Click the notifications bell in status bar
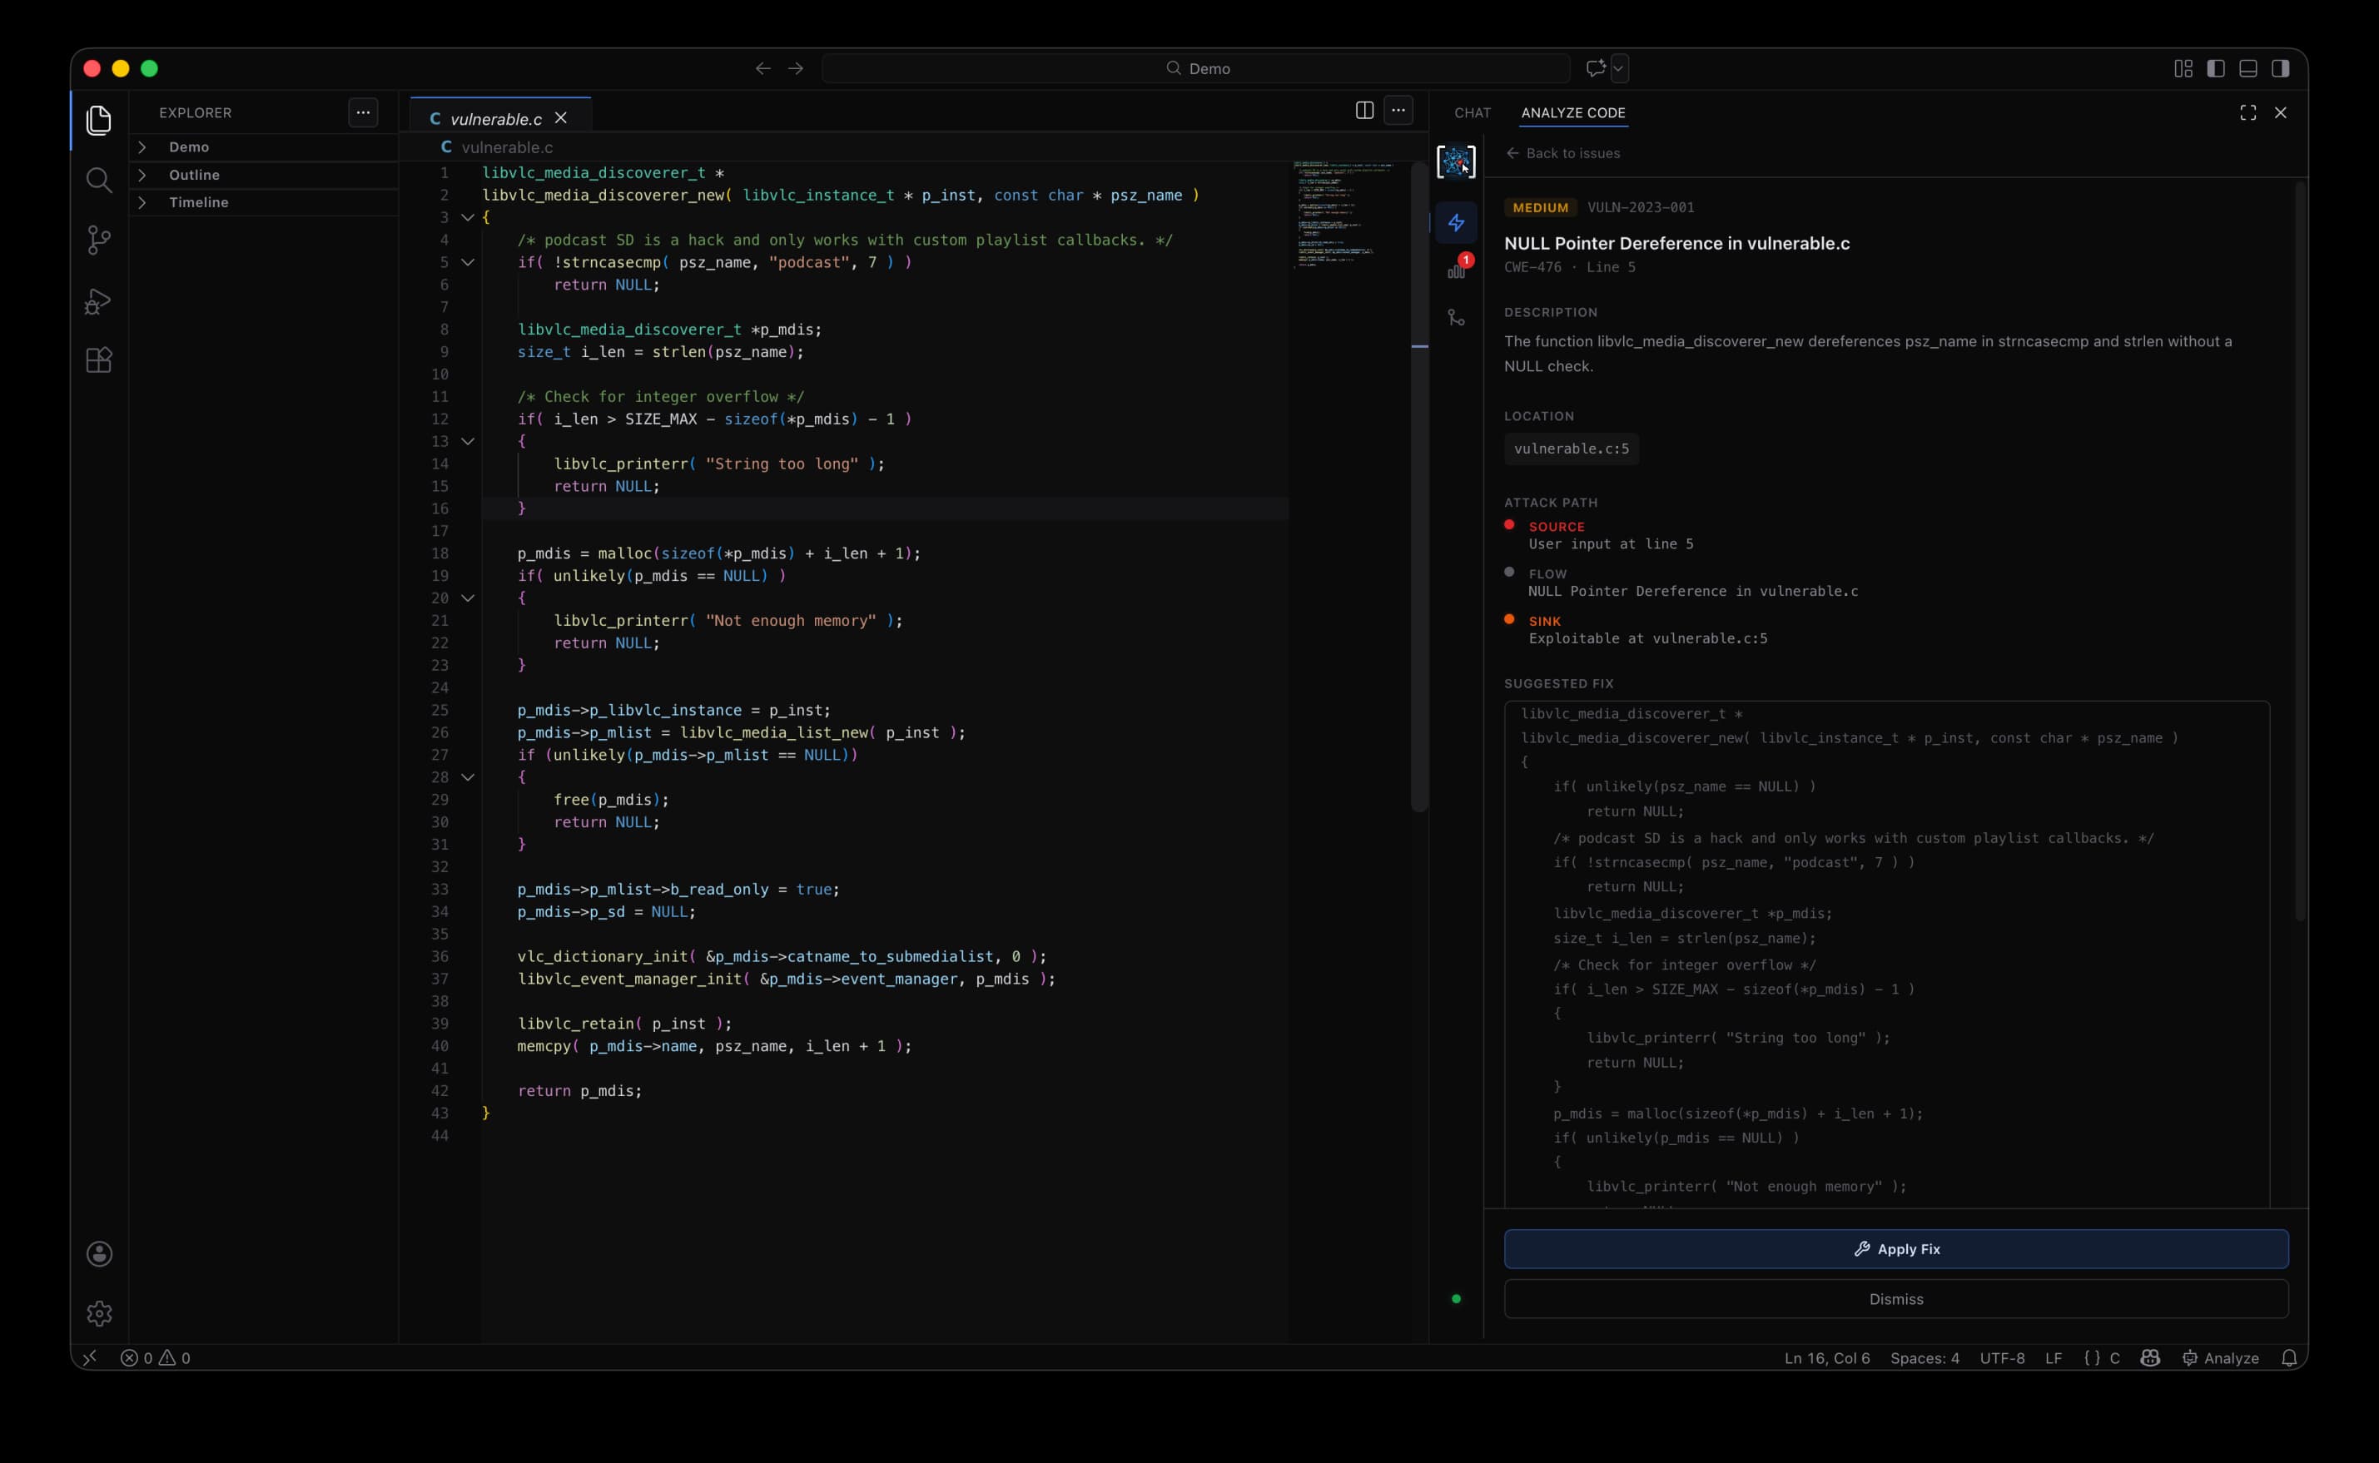This screenshot has height=1463, width=2379. click(2288, 1357)
